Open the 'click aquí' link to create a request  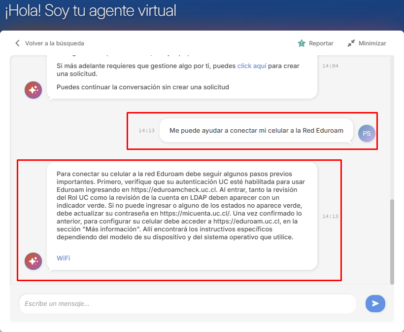coord(252,66)
